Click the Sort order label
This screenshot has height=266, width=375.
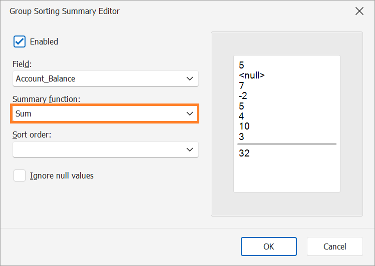point(32,134)
